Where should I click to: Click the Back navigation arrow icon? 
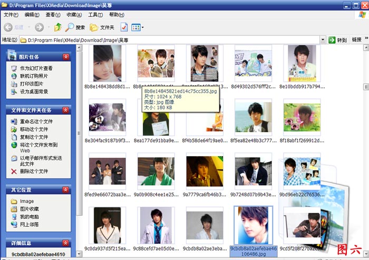click(x=8, y=27)
